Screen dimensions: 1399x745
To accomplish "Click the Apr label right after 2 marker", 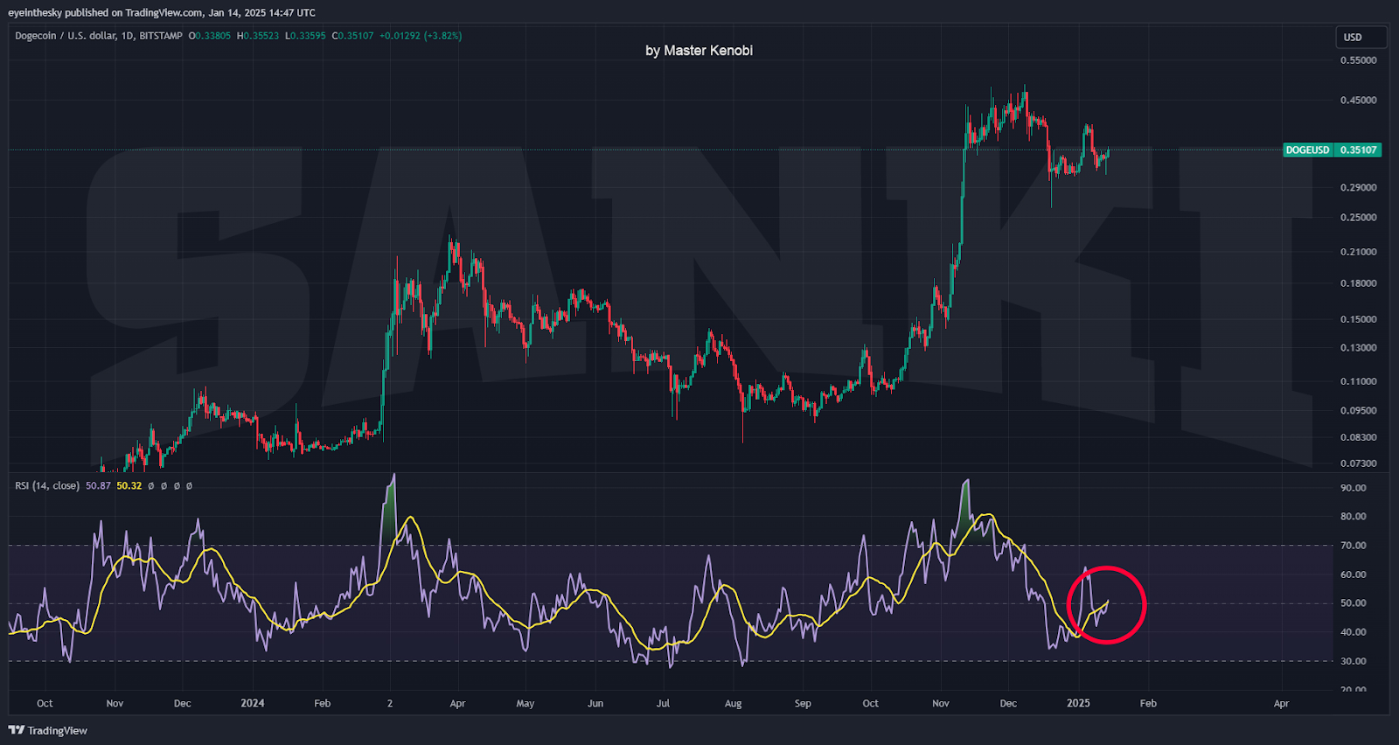I will (457, 703).
